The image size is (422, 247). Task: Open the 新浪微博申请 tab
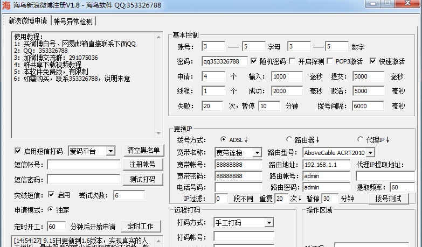[x=27, y=20]
